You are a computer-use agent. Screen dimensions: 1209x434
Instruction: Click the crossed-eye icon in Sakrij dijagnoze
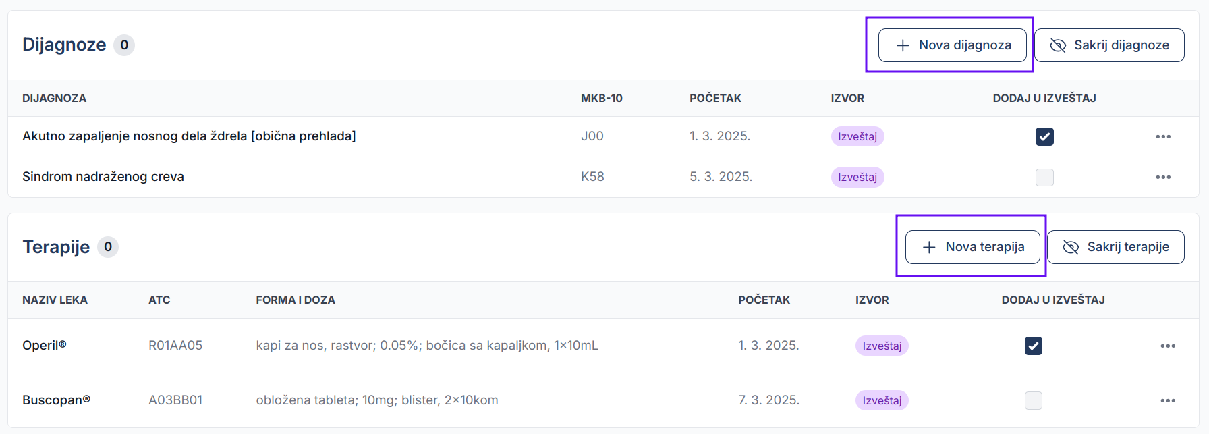(x=1058, y=45)
